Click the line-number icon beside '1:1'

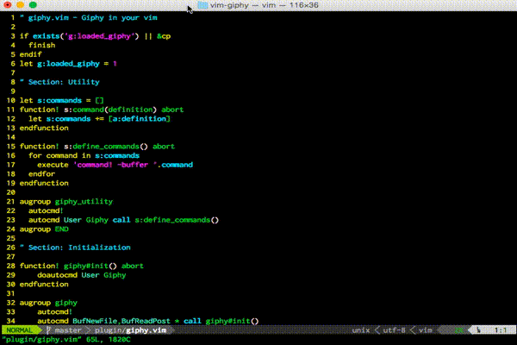[479, 329]
